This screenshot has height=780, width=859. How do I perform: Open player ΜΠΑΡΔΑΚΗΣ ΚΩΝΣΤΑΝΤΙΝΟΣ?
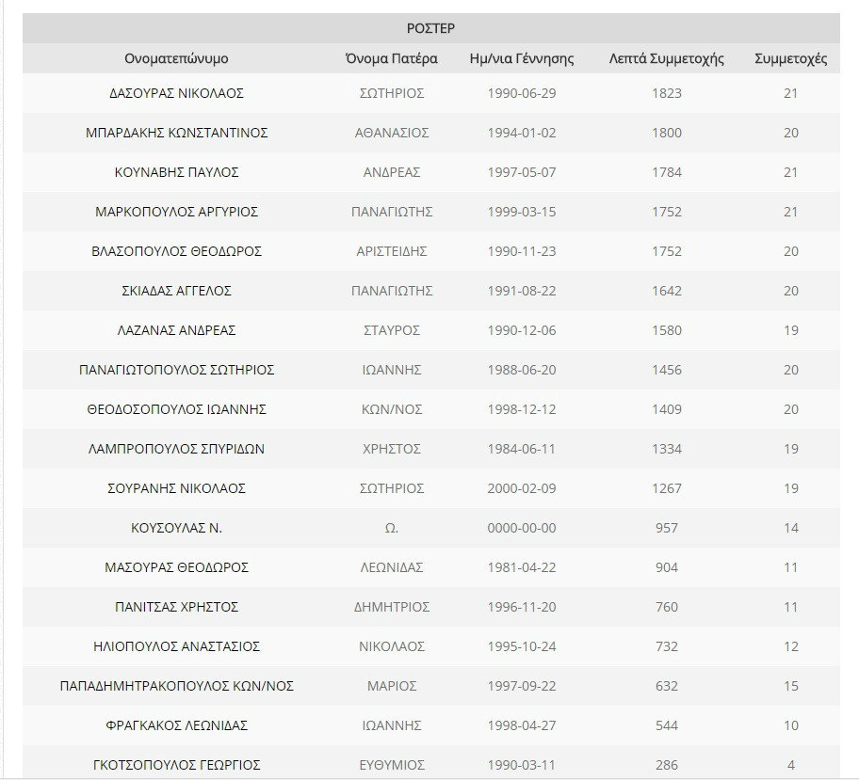176,133
